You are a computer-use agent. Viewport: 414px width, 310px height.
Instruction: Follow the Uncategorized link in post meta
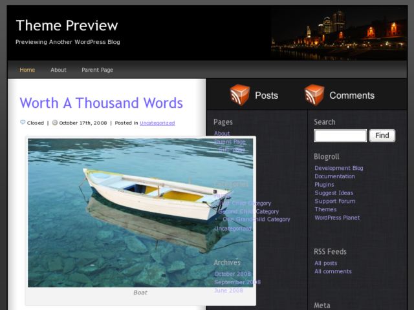(x=157, y=123)
